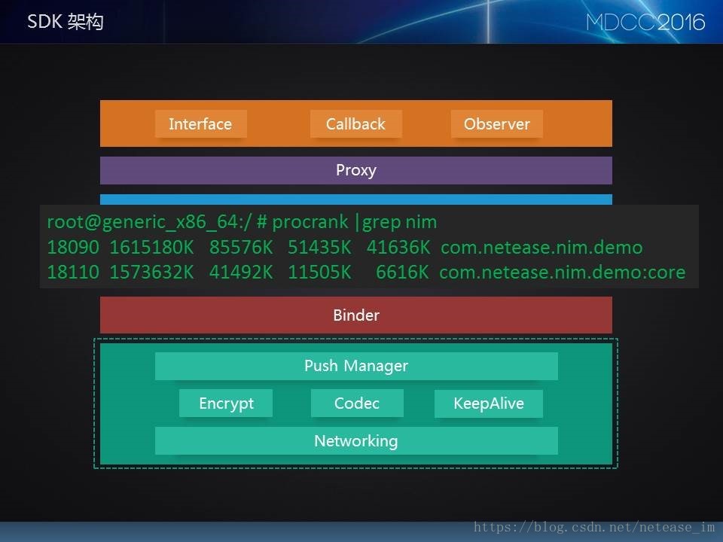723x542 pixels.
Task: Click the value 11505K
Action: coord(319,272)
